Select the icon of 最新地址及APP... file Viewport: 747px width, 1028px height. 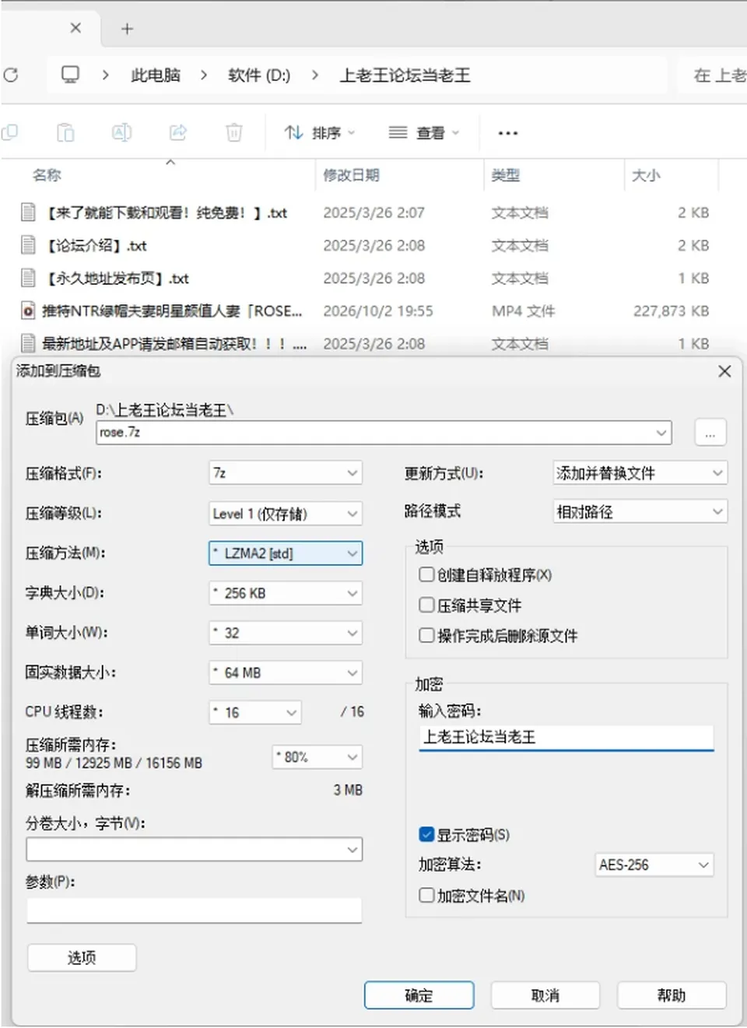[28, 343]
